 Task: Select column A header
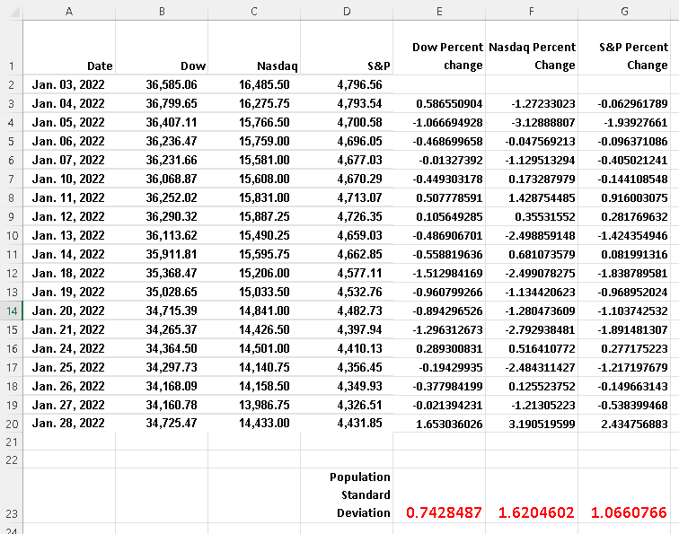69,11
